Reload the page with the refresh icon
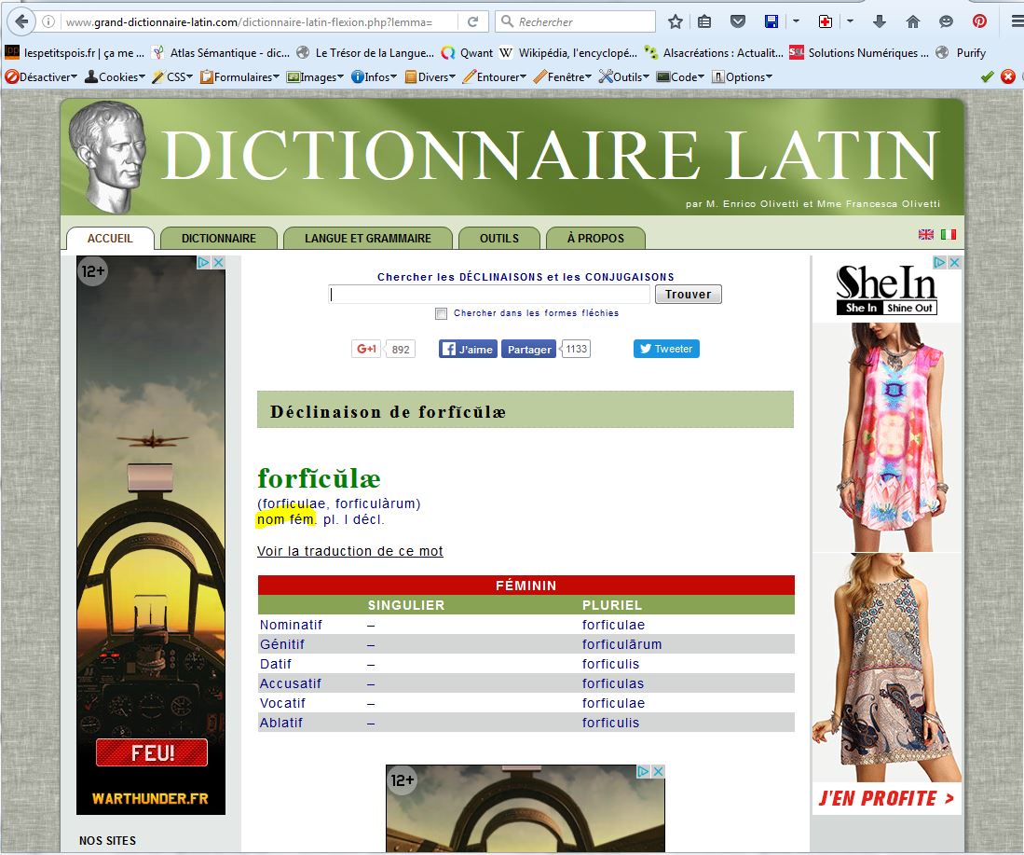This screenshot has height=855, width=1024. (473, 21)
